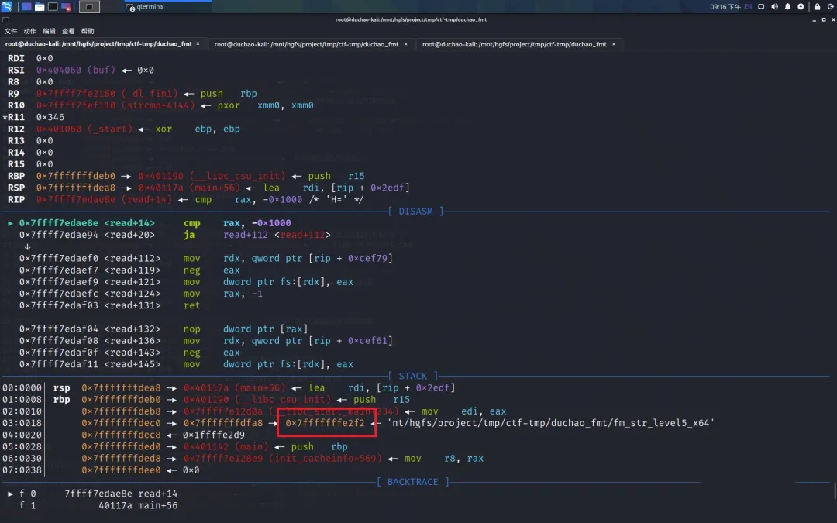Open the volume speaker tray icon
This screenshot has width=837, height=523.
coord(774,7)
